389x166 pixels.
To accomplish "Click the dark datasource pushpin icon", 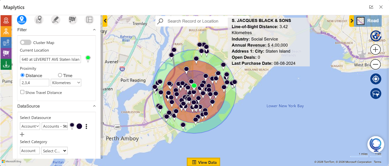I will (72, 126).
